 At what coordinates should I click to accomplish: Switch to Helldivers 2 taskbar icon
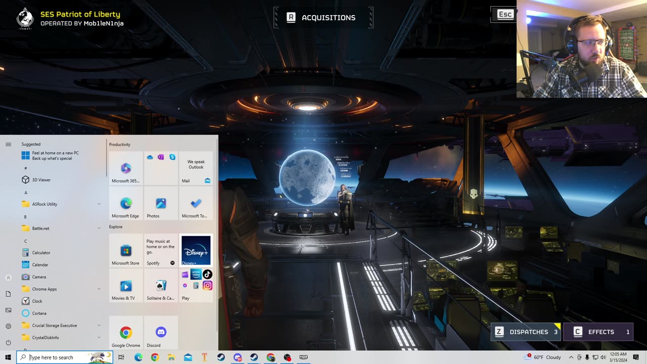point(303,357)
